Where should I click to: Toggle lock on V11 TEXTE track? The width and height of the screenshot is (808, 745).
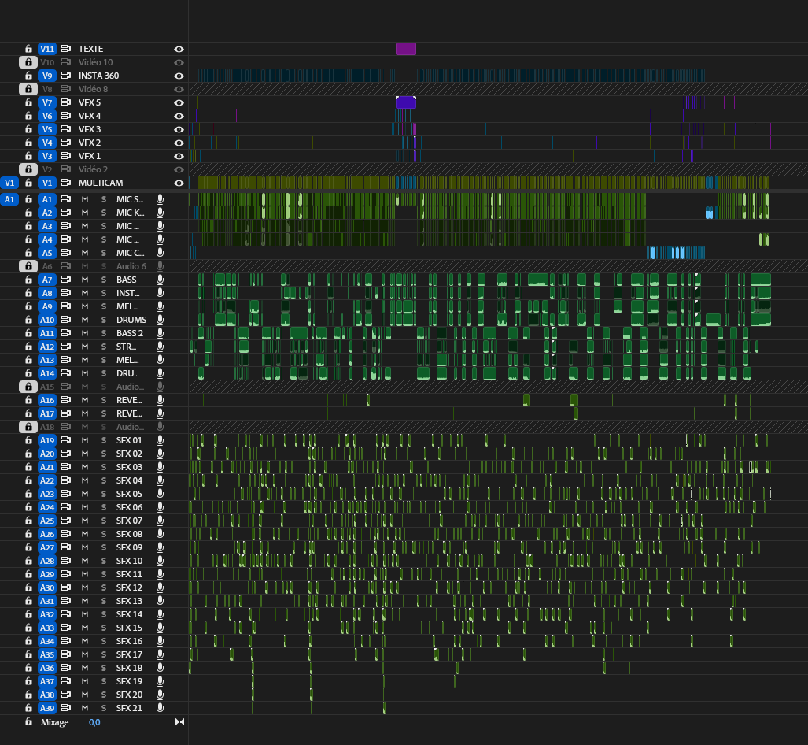click(29, 49)
